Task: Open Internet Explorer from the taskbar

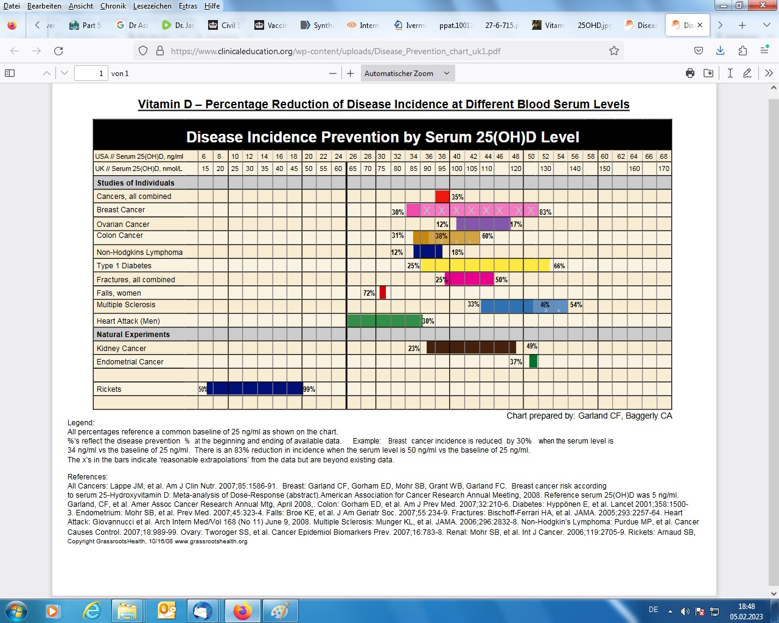Action: click(92, 611)
